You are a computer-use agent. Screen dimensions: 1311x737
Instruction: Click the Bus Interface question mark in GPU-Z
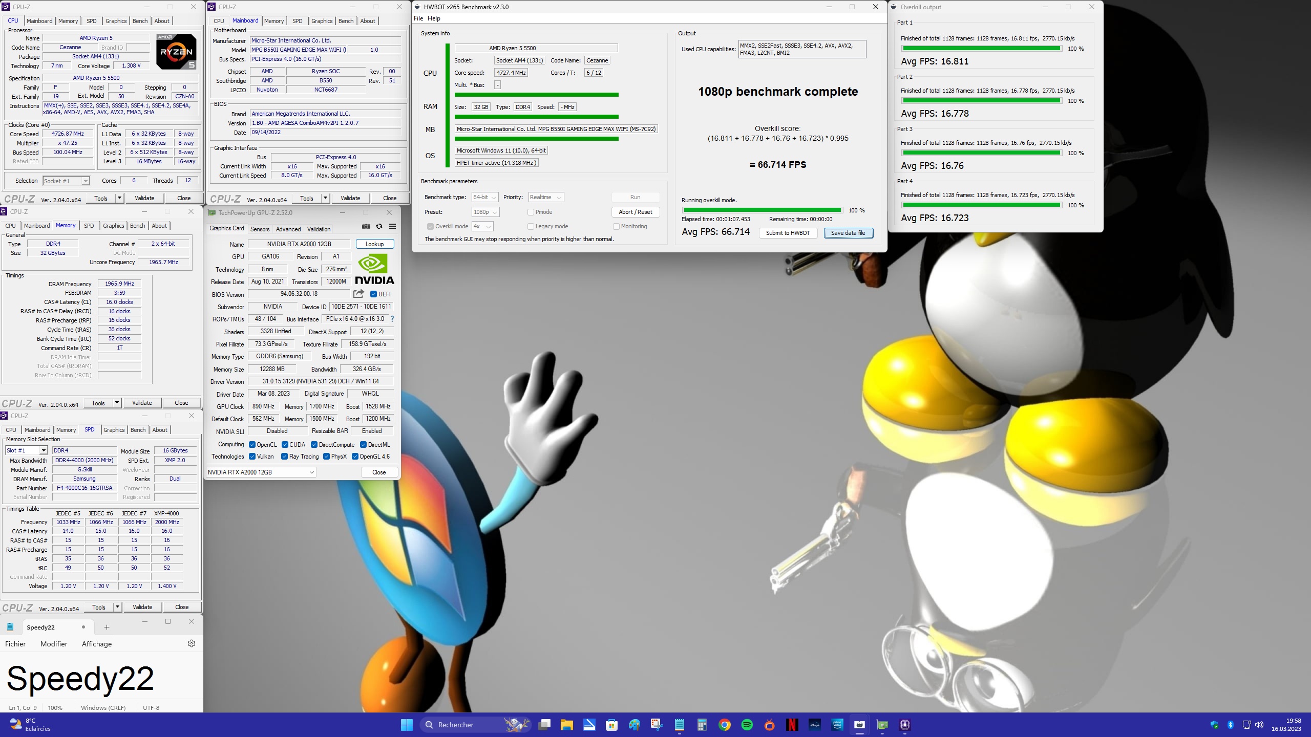[x=392, y=319]
